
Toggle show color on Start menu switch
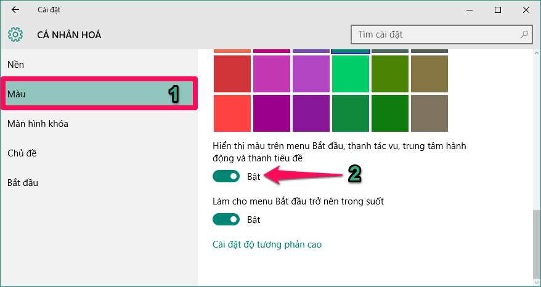(x=226, y=177)
